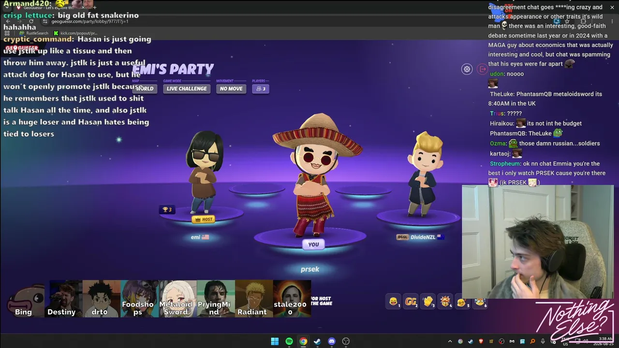Click the microphone icon in system tray

543,342
